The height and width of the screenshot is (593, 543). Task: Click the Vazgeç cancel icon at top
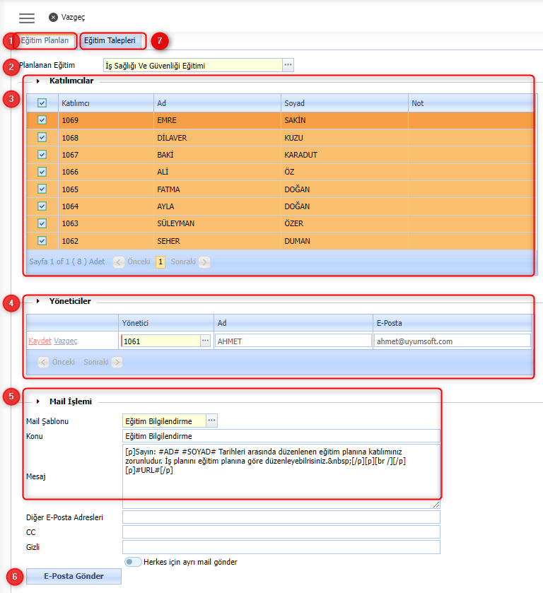tap(53, 18)
